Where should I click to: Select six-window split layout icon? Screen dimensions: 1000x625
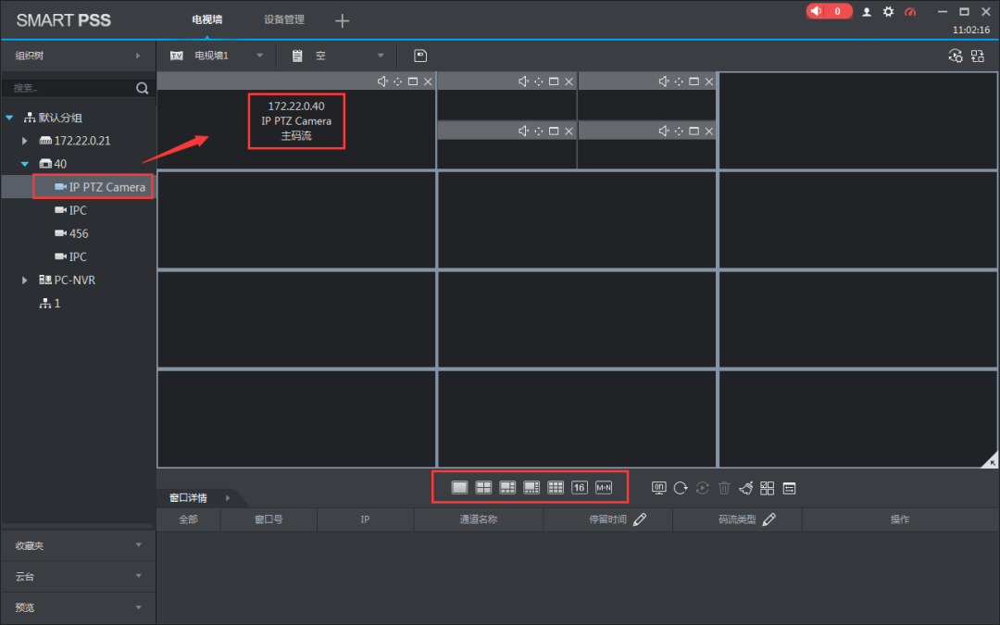507,488
